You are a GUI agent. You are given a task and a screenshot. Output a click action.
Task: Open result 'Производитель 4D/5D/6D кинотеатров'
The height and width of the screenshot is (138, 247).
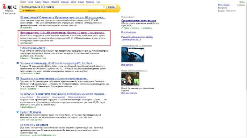click(63, 33)
